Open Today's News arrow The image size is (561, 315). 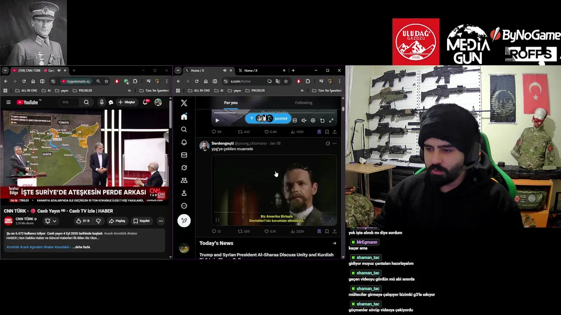(x=334, y=243)
